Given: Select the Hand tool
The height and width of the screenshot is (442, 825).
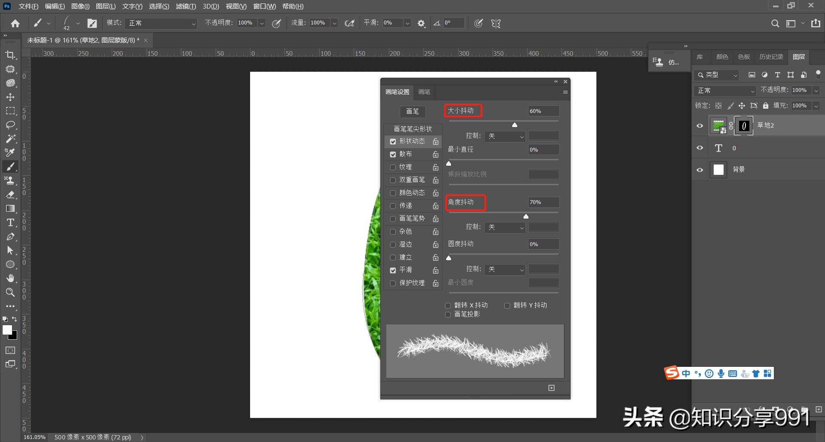Looking at the screenshot, I should click(10, 278).
